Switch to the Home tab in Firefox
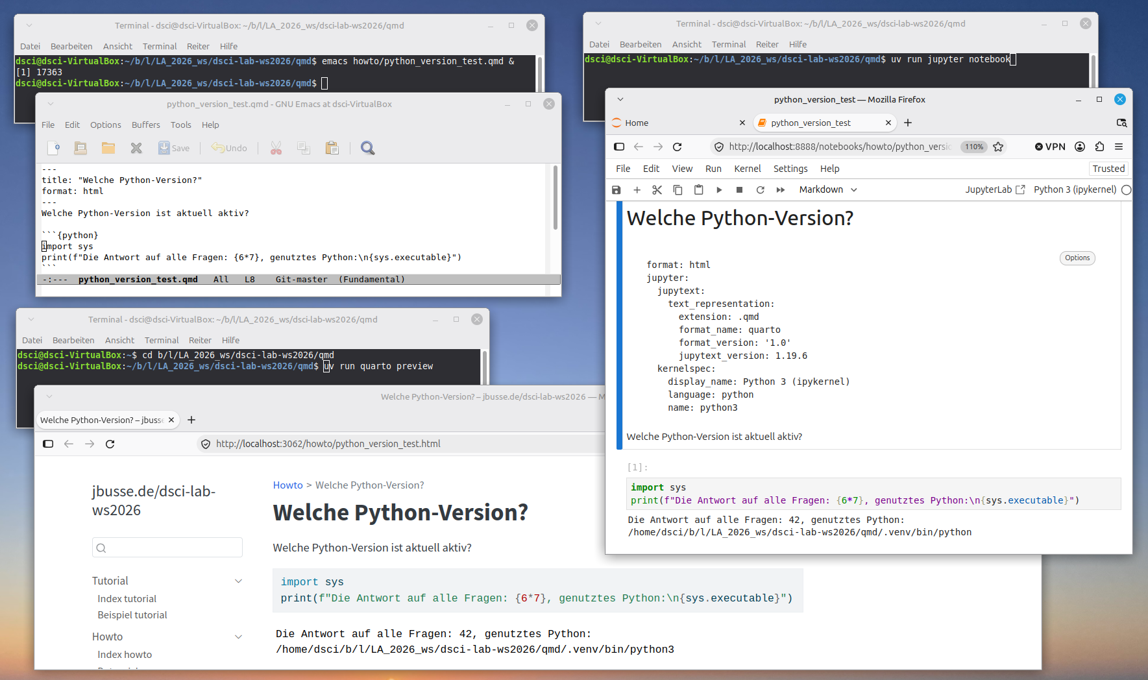This screenshot has width=1148, height=680. coord(679,123)
